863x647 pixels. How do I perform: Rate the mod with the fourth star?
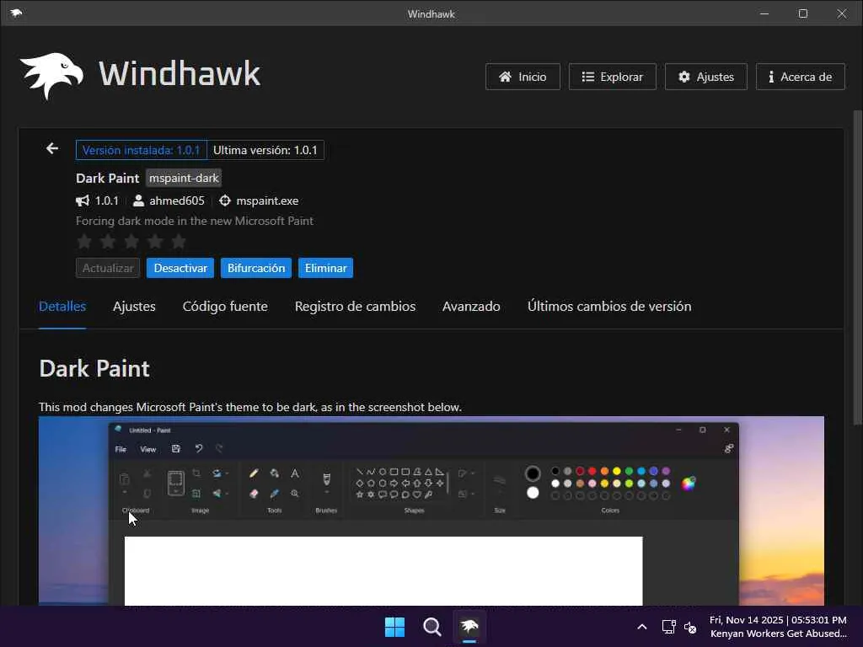point(155,241)
